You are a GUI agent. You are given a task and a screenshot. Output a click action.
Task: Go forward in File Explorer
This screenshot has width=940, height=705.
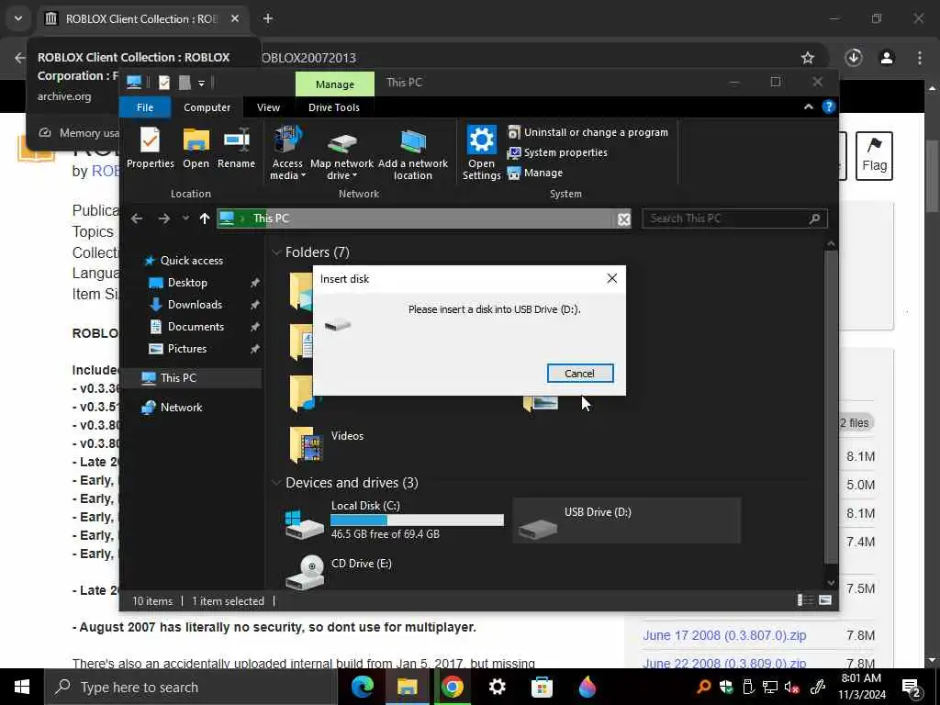point(163,218)
